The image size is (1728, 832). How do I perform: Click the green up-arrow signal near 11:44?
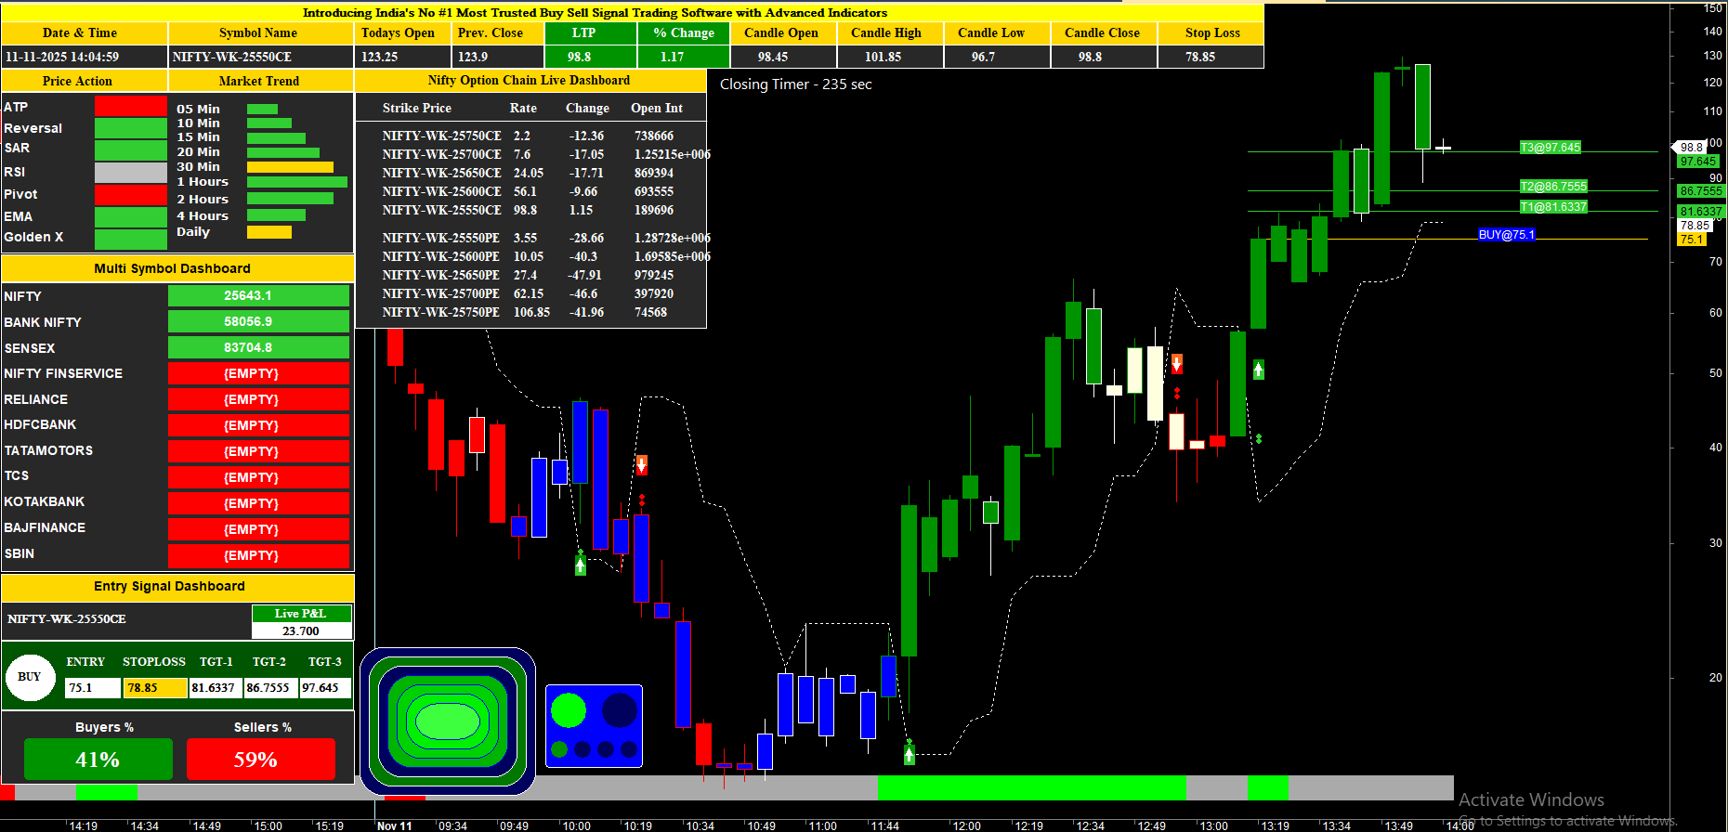coord(910,755)
